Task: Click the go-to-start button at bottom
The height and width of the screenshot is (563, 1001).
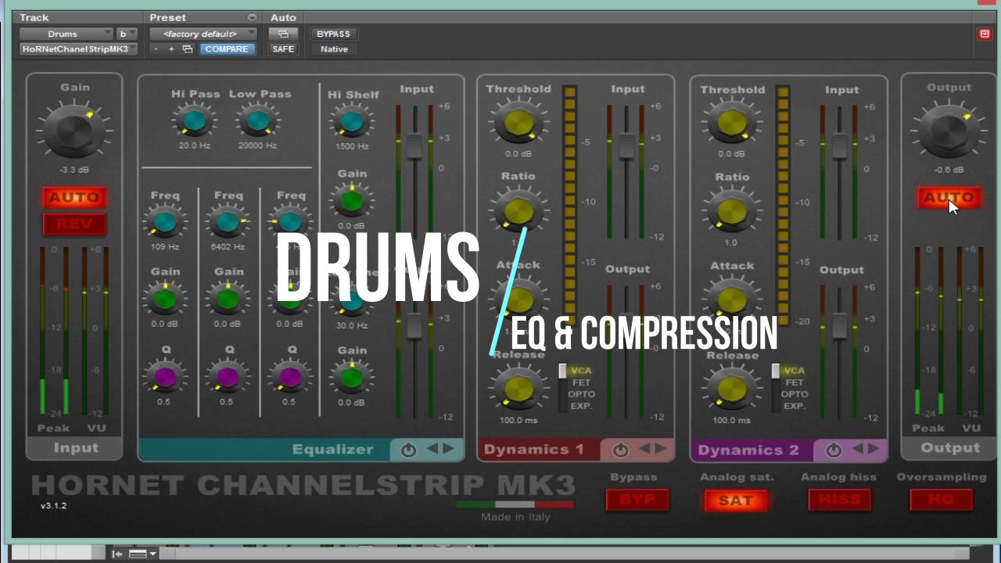Action: (117, 554)
